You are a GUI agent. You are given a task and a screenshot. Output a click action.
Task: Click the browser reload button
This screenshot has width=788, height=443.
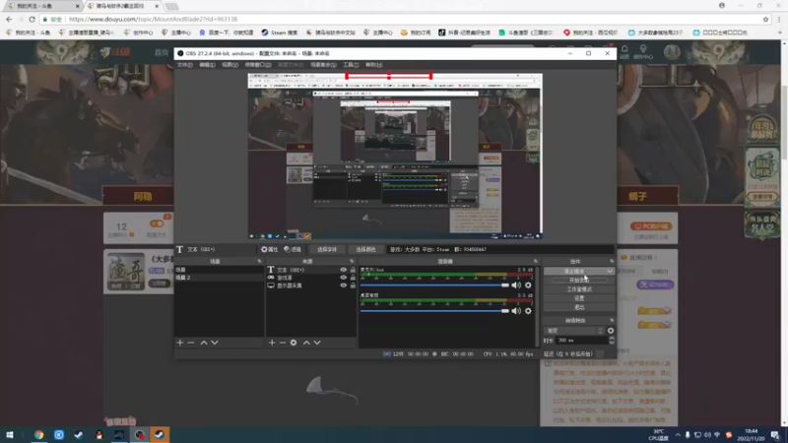coord(32,19)
